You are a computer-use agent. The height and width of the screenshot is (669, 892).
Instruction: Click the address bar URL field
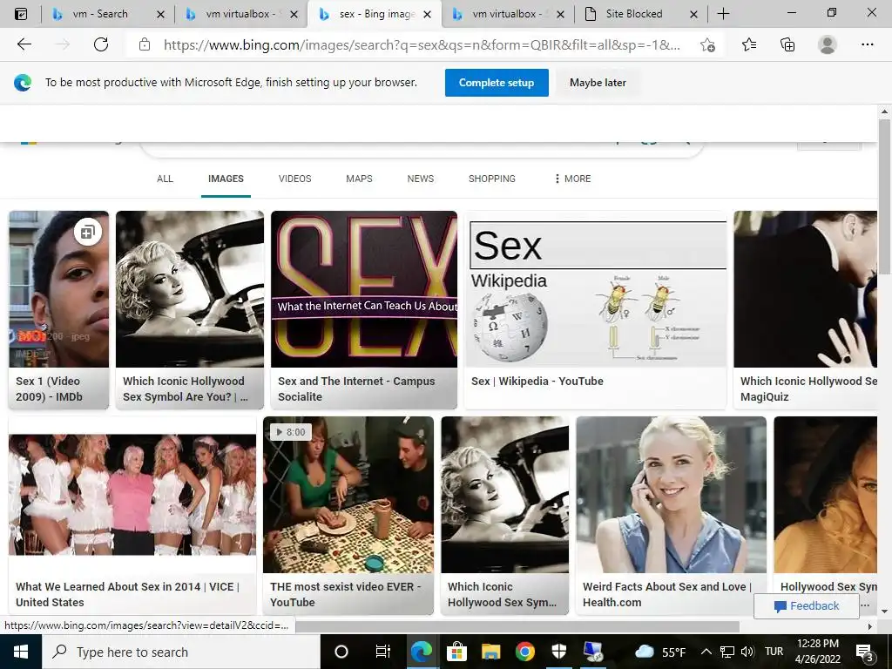(x=422, y=45)
